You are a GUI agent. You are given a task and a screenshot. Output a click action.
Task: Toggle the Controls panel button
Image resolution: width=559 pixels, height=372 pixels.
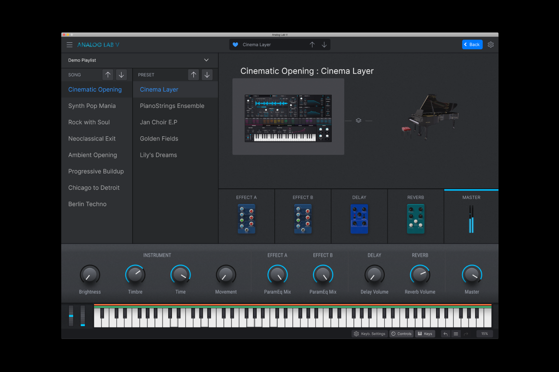point(401,334)
